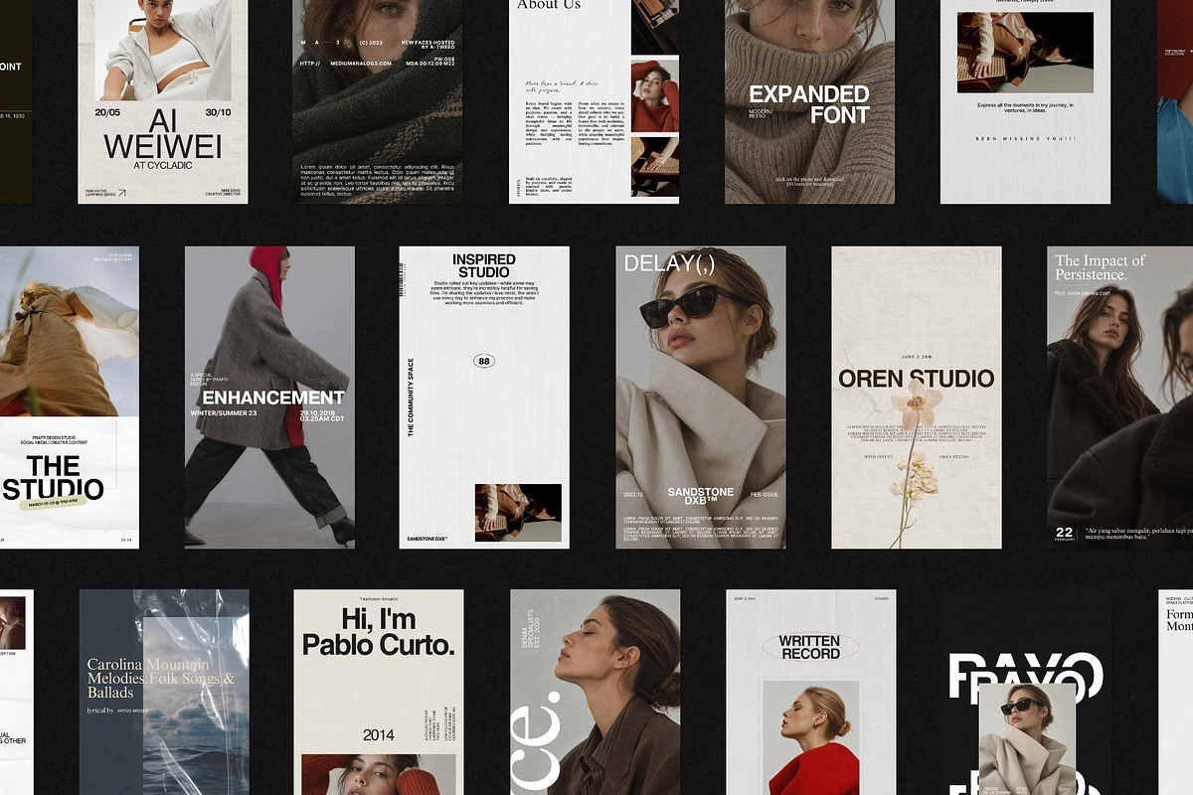
Task: Click SANDSTONE DXB™ on the DELAY poster
Action: (x=700, y=497)
